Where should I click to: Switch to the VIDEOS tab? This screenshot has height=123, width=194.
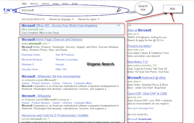click(45, 4)
